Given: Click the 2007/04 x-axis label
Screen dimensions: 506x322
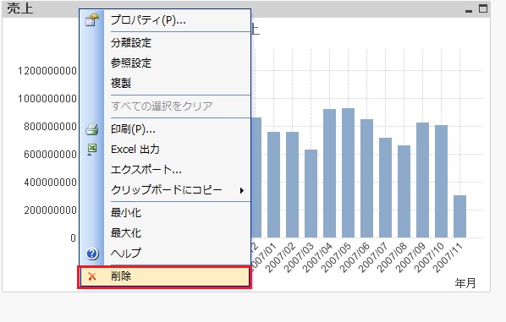Looking at the screenshot, I should tap(318, 258).
